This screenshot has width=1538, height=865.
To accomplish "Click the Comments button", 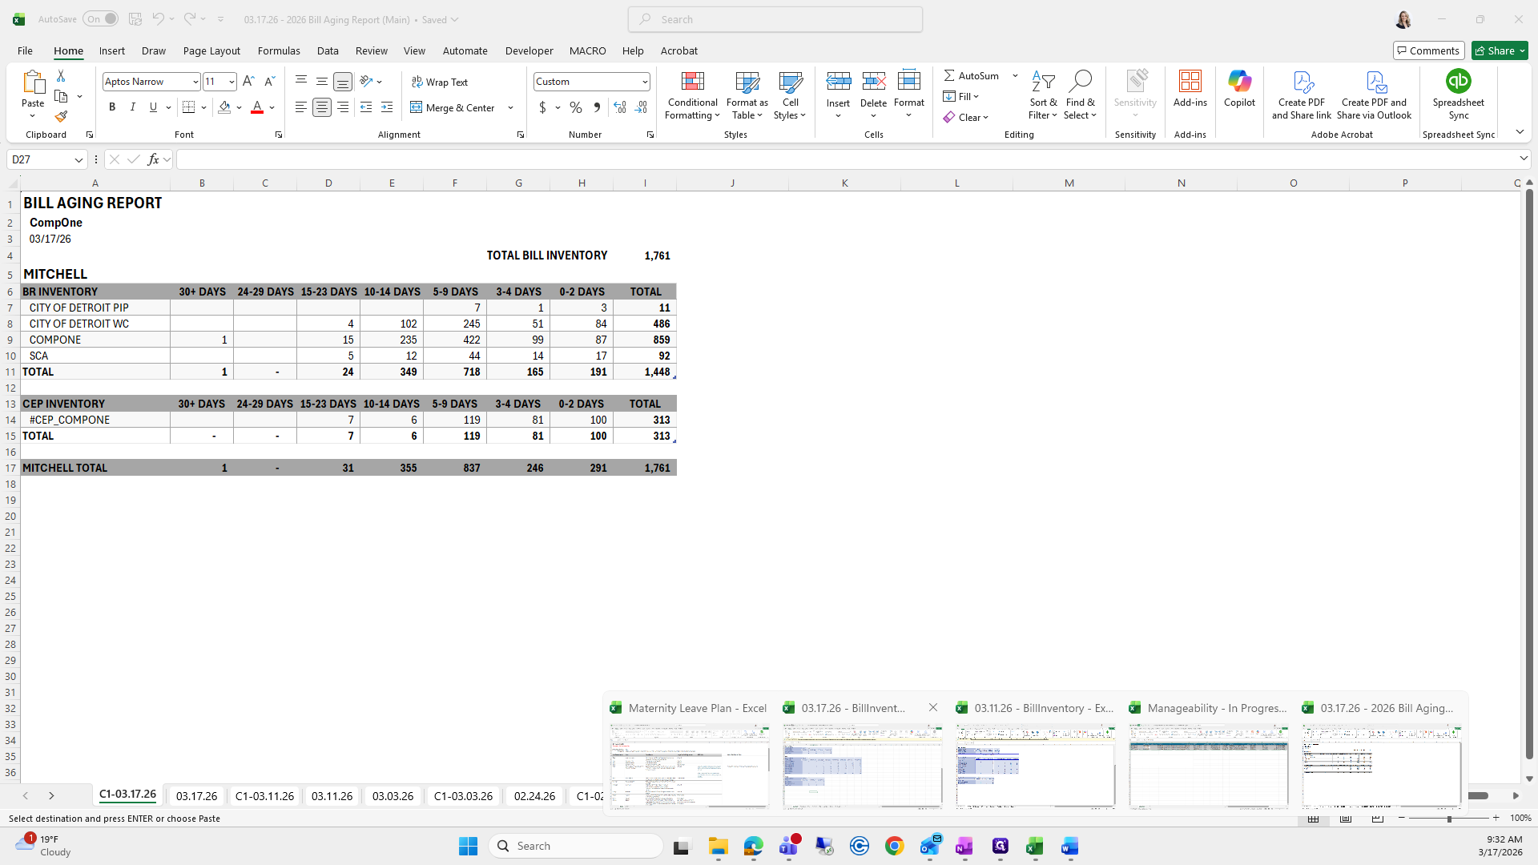I will click(x=1428, y=50).
